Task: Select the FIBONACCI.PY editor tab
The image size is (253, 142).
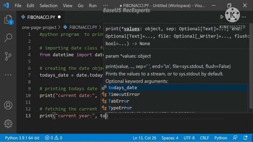Action: [41, 17]
